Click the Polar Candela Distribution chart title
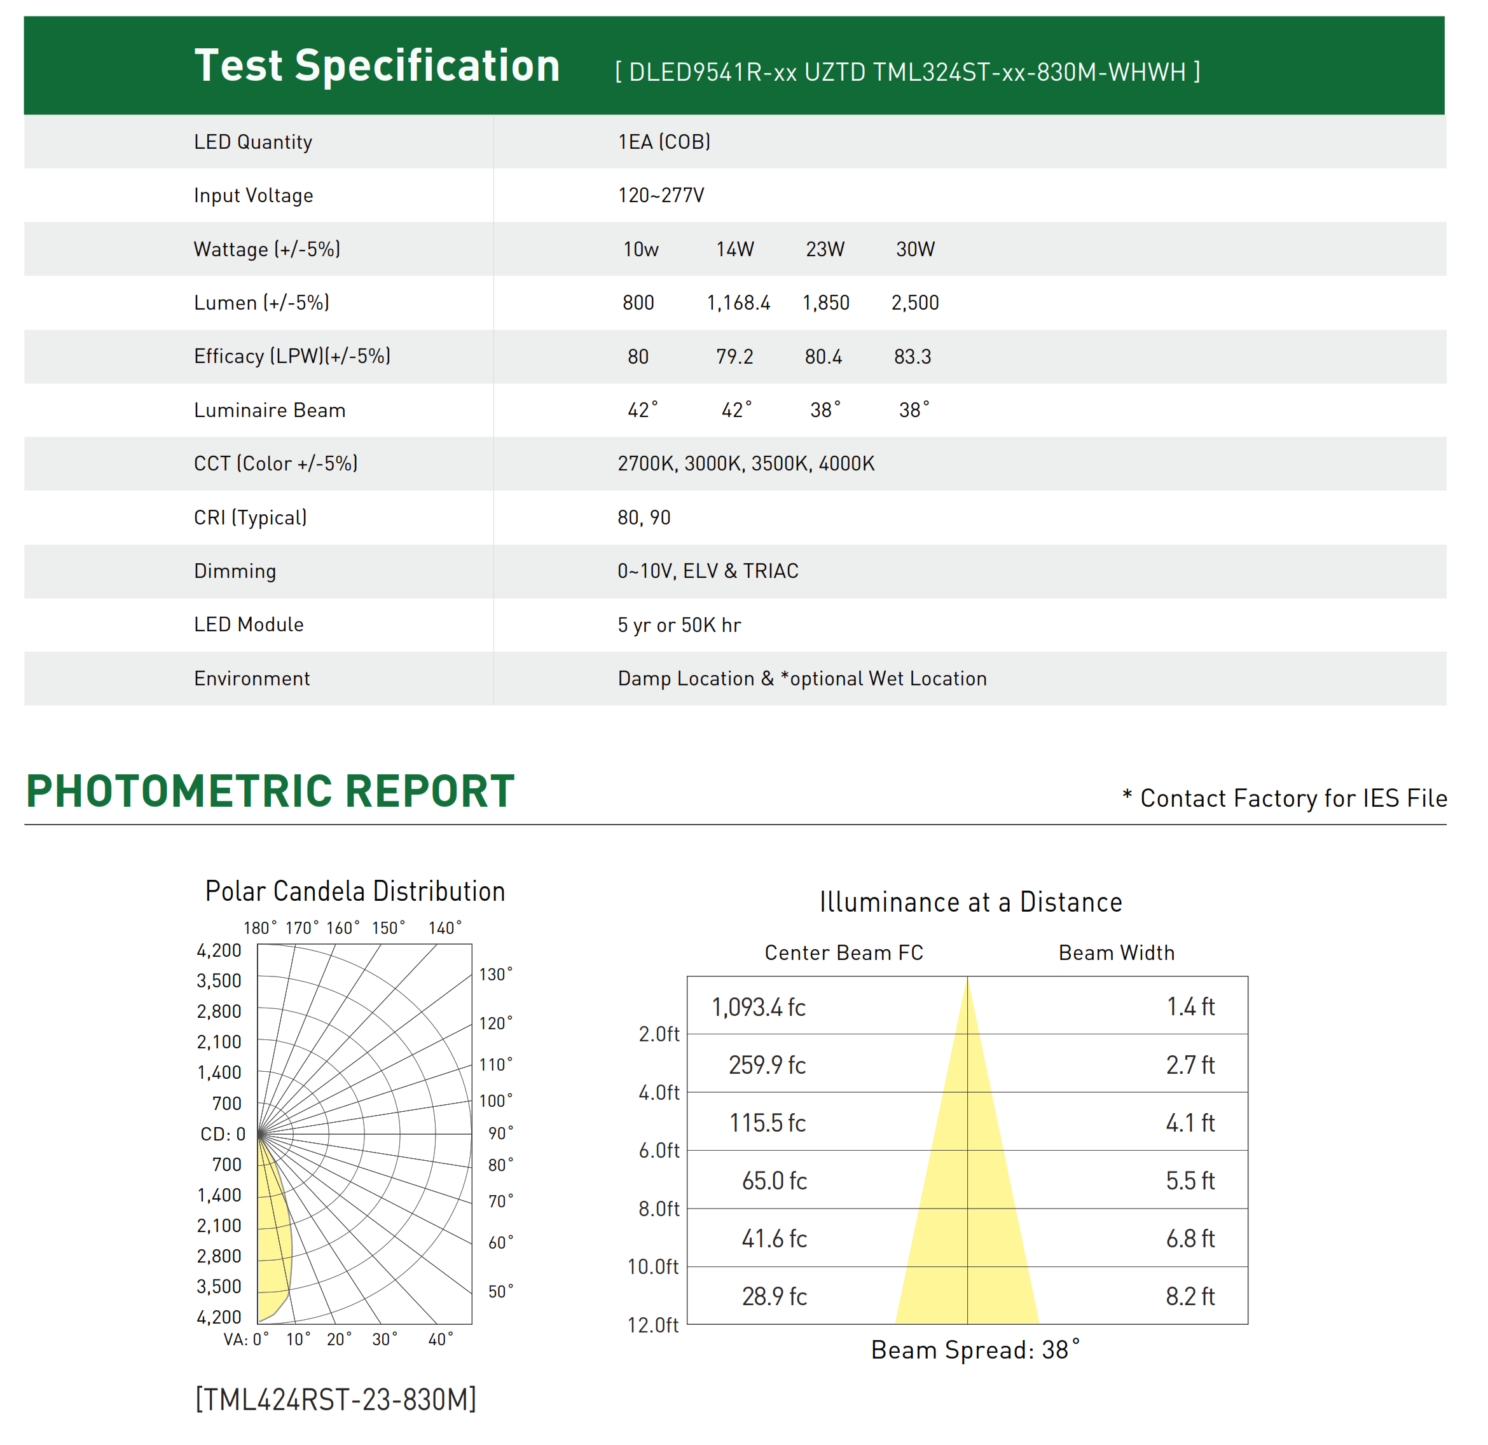Image resolution: width=1488 pixels, height=1445 pixels. (x=355, y=892)
